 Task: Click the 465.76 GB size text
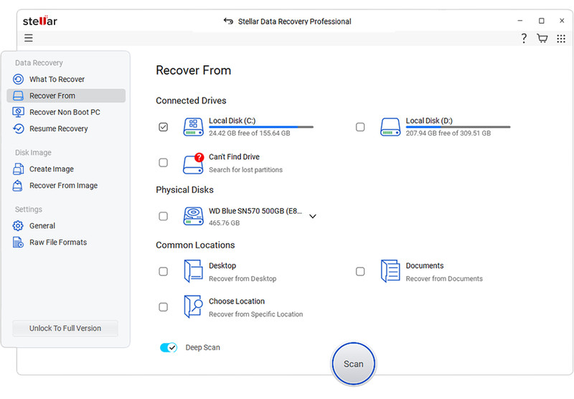pos(224,222)
